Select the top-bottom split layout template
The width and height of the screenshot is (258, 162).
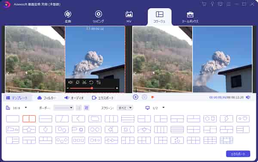tap(46, 119)
